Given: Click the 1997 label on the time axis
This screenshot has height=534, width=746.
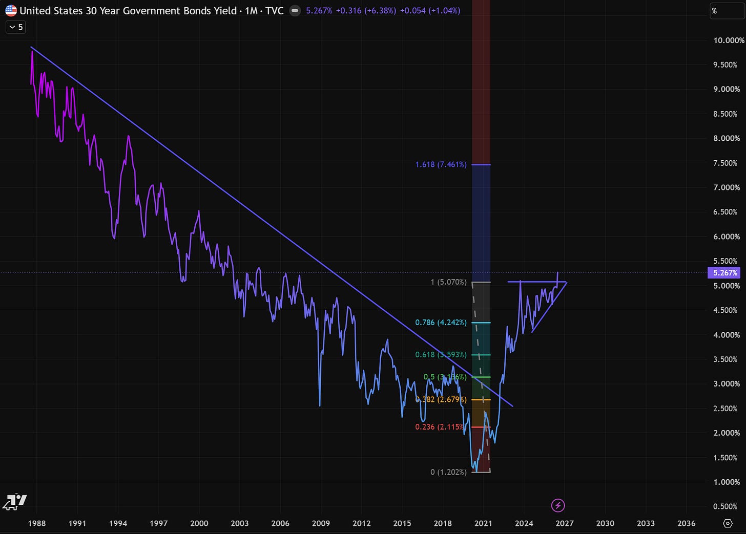Looking at the screenshot, I should [x=159, y=523].
